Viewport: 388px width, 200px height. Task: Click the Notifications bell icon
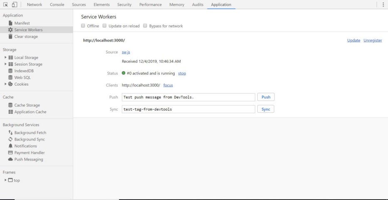(10, 146)
